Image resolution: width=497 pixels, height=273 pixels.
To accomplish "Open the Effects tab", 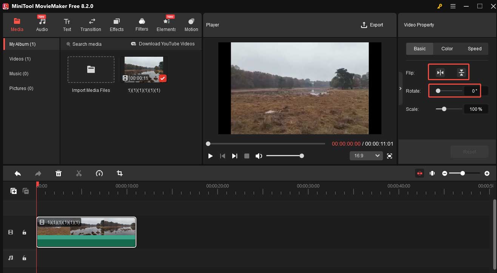I will [x=117, y=25].
